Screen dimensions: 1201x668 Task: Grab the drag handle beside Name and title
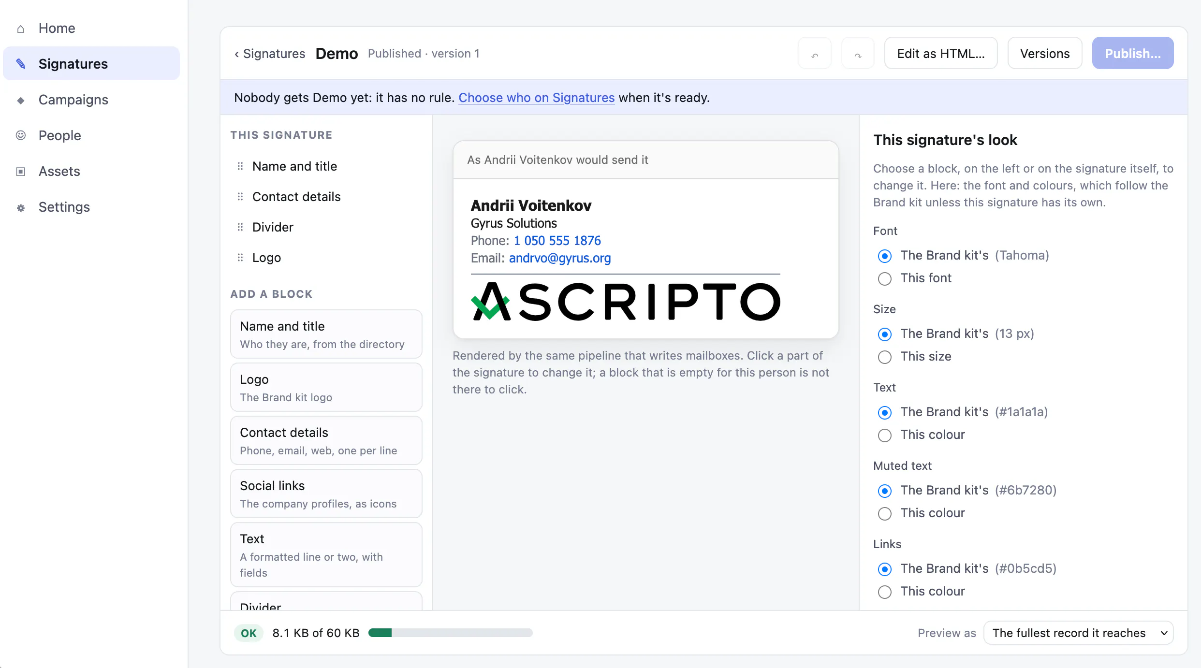point(240,166)
